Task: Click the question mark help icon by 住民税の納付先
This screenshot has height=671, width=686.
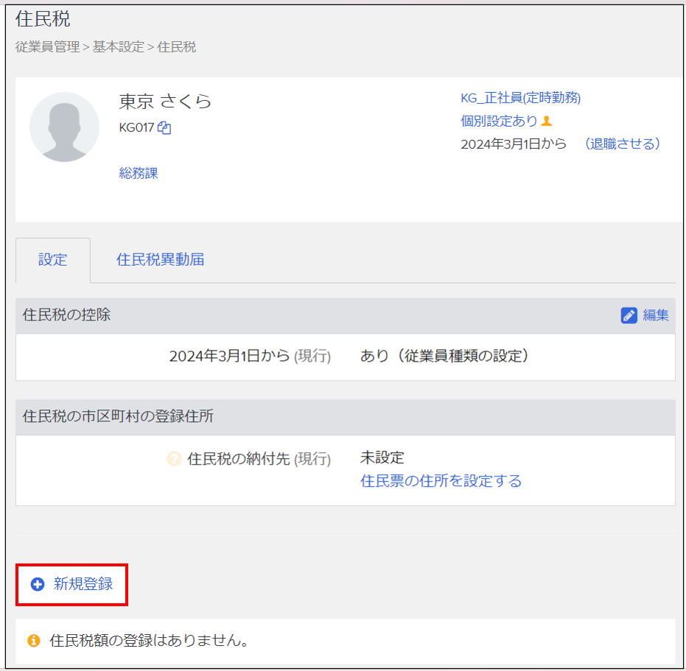Action: coord(174,458)
